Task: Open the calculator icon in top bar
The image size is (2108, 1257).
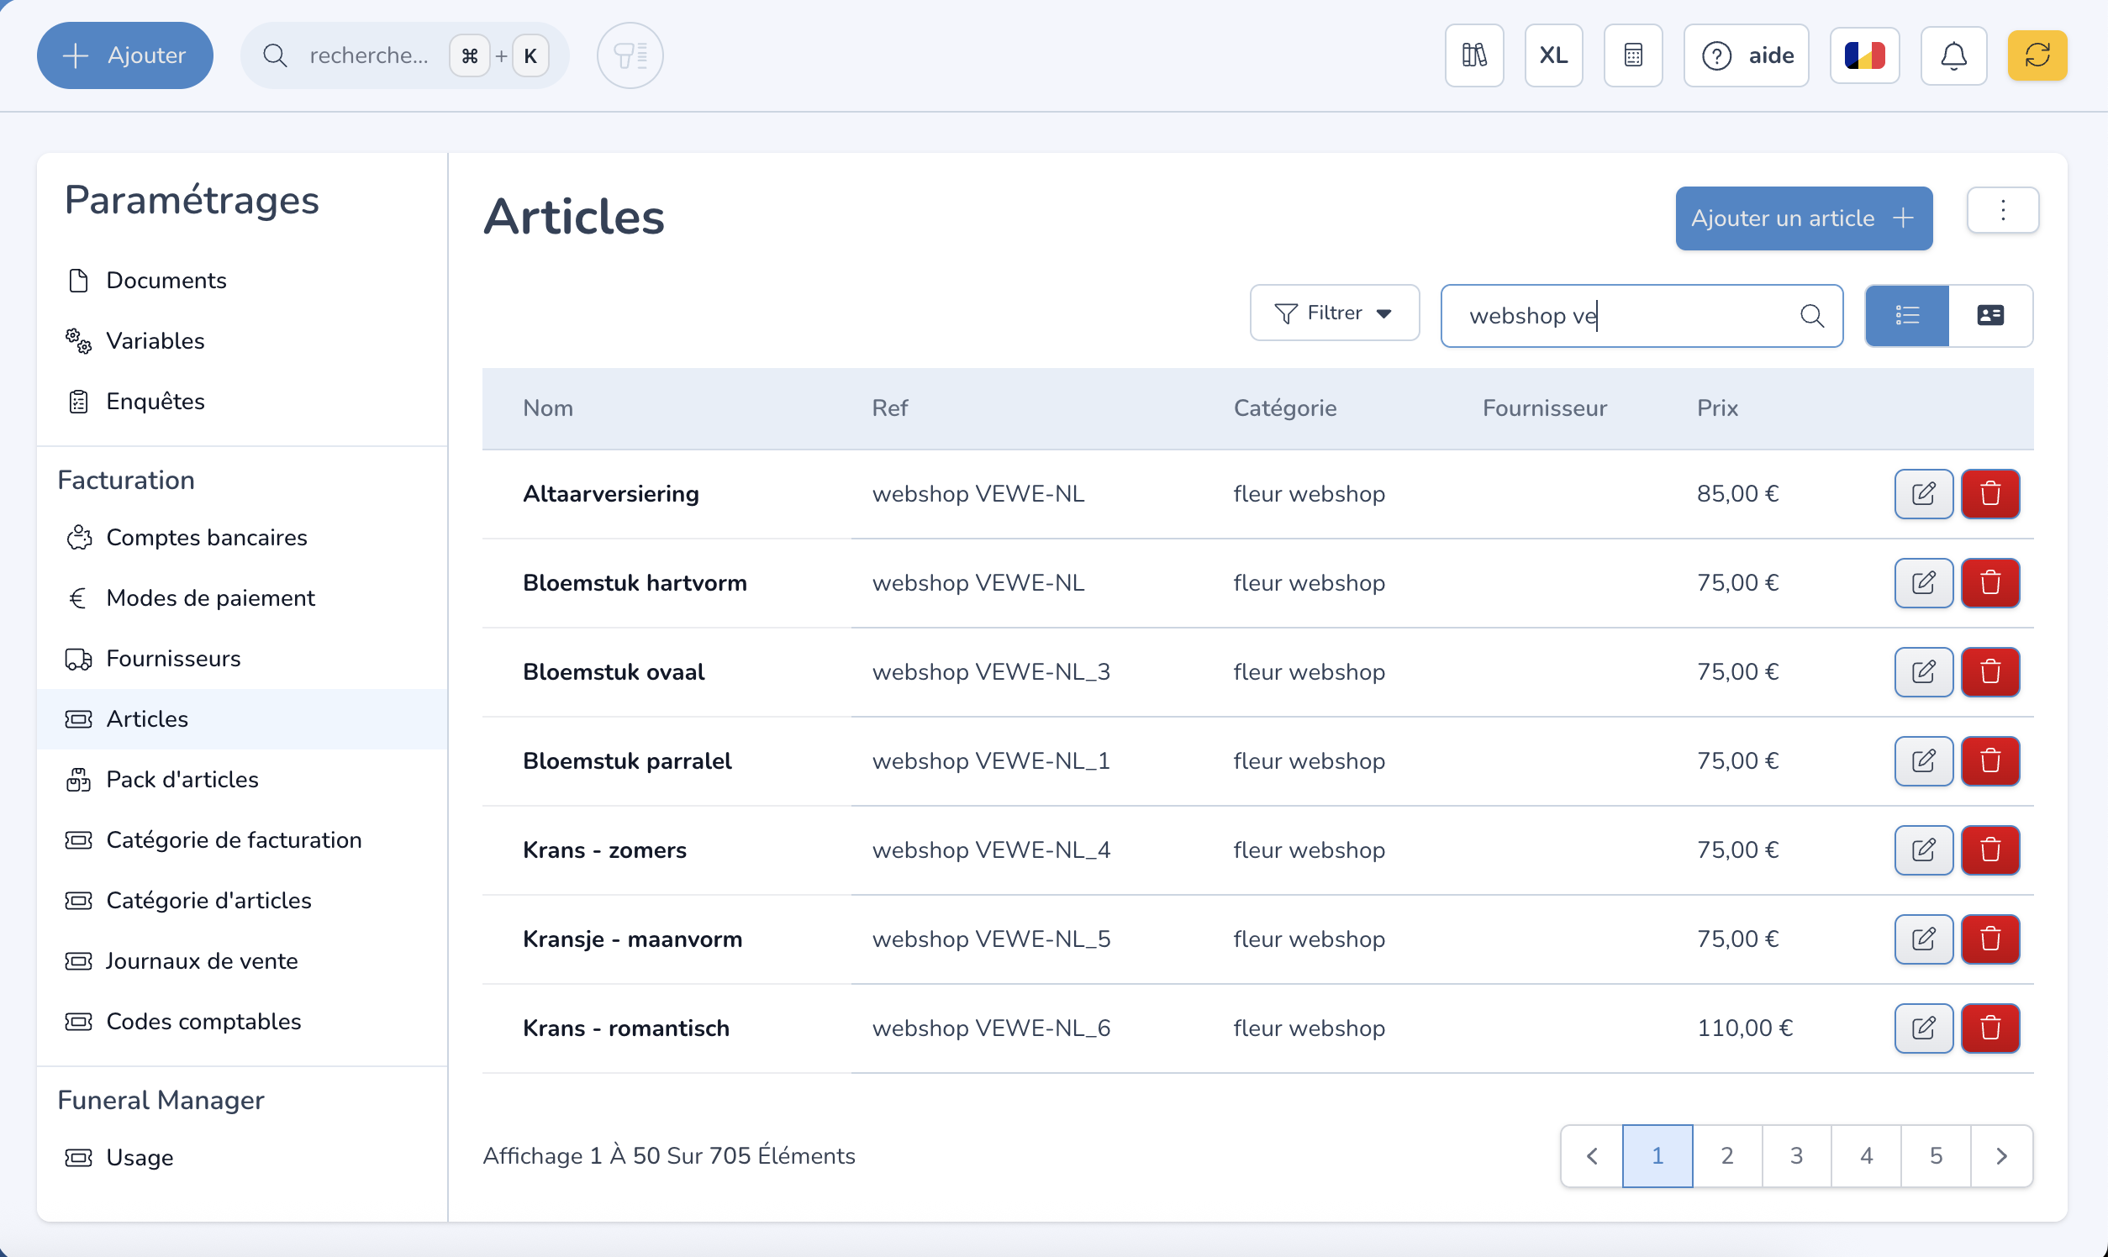Action: (1632, 56)
